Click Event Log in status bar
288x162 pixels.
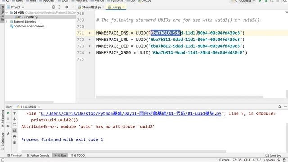click(x=274, y=155)
